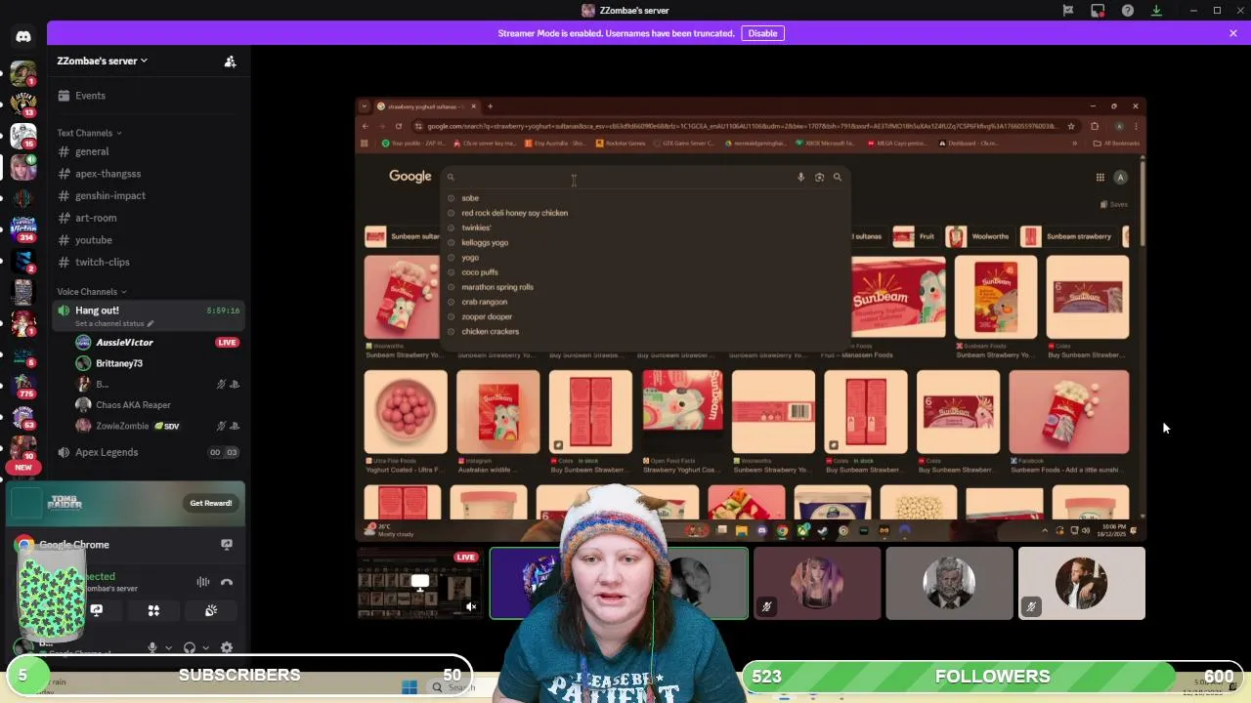Click Set a channel status link
This screenshot has height=703, width=1251.
click(114, 323)
